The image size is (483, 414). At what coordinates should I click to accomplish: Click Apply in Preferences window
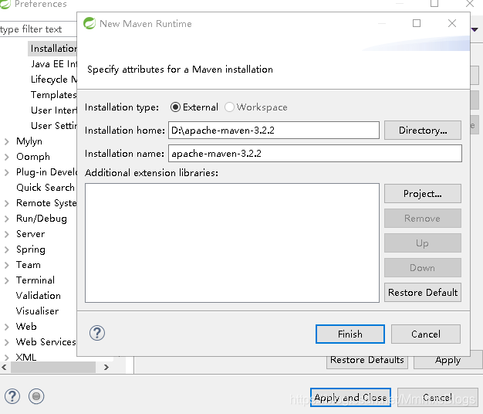448,361
